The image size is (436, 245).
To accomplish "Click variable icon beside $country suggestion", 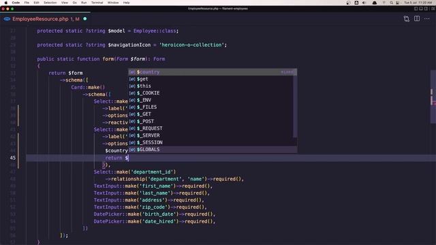I will [x=132, y=72].
